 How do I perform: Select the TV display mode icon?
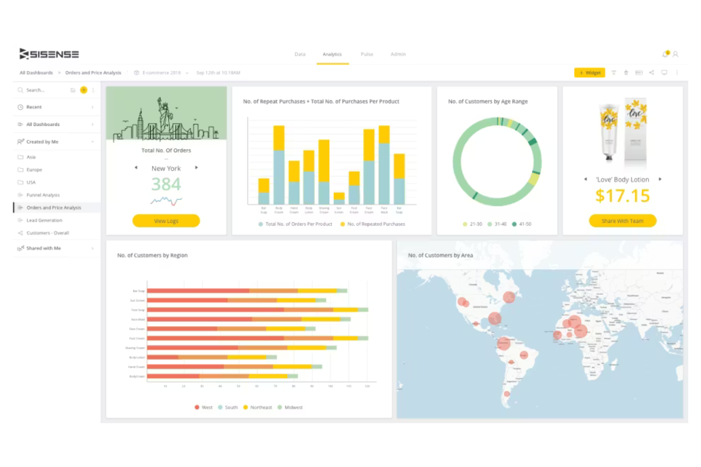[665, 72]
